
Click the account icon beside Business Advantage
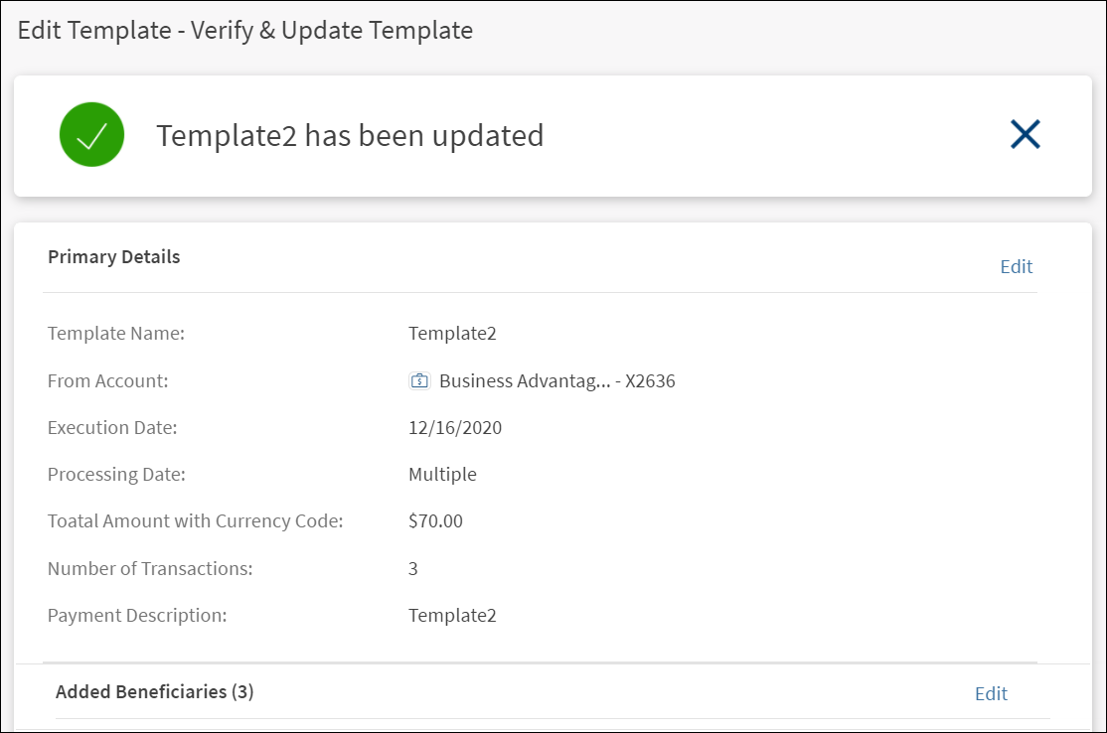click(x=418, y=380)
